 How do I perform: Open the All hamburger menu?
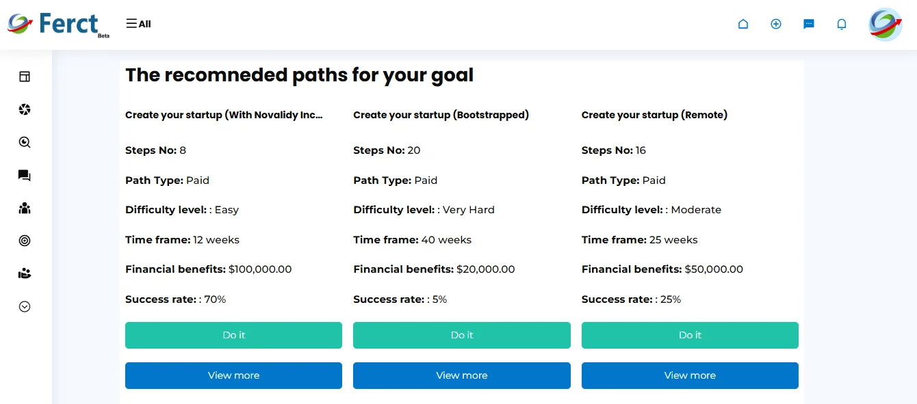click(x=138, y=24)
